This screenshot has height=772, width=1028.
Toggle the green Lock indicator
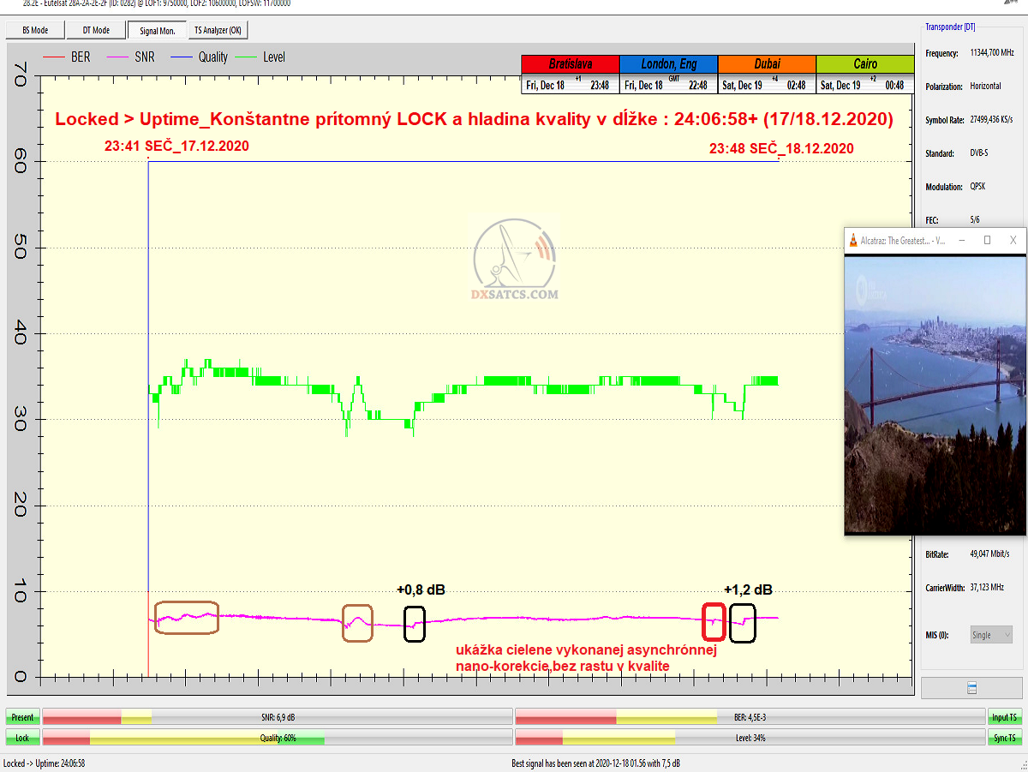22,738
